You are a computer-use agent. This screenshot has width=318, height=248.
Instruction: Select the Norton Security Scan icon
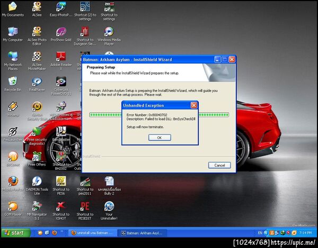tap(37, 111)
